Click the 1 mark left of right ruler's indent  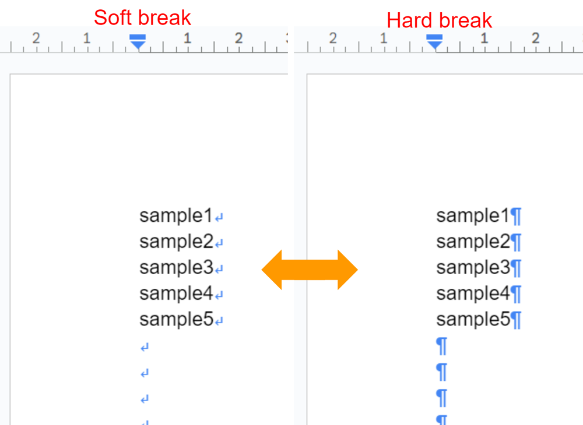[x=384, y=38]
